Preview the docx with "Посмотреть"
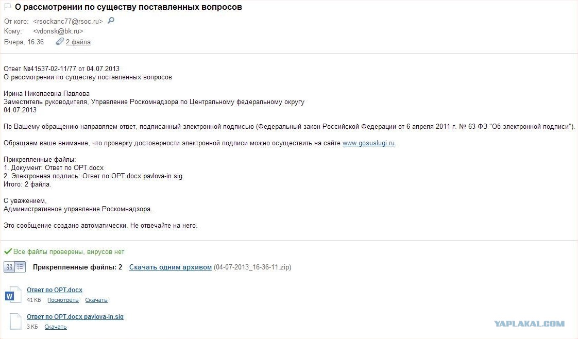 [x=63, y=300]
